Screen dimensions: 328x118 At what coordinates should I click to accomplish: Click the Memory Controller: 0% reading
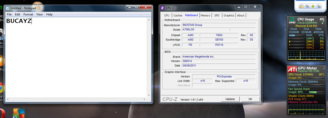tap(303, 102)
